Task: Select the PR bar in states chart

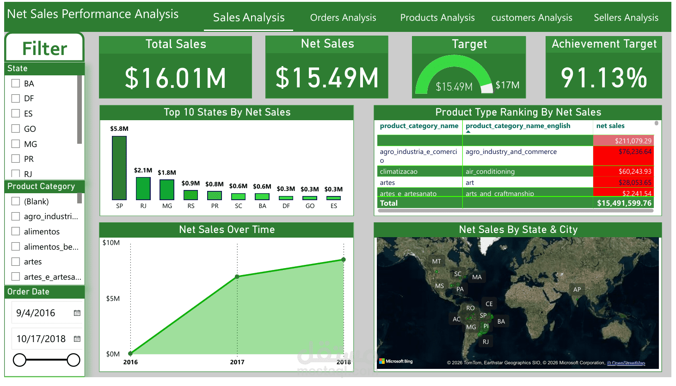Action: coord(215,196)
